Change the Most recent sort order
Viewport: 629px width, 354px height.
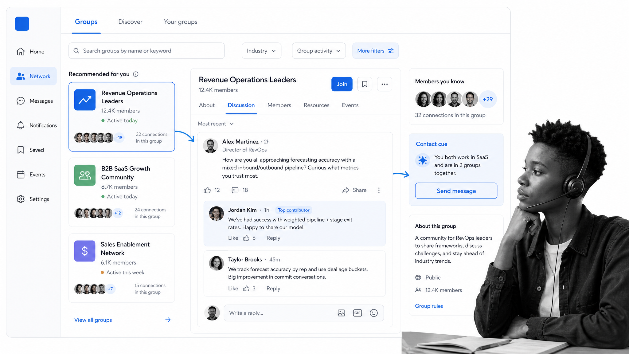pos(216,124)
